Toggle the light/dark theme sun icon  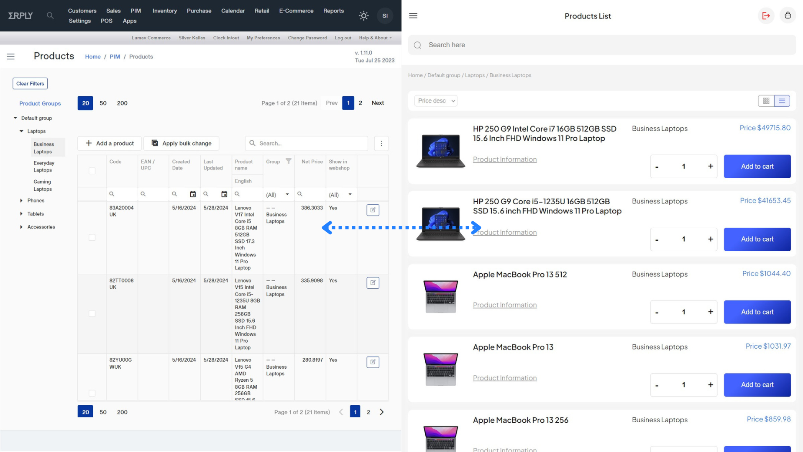[363, 16]
